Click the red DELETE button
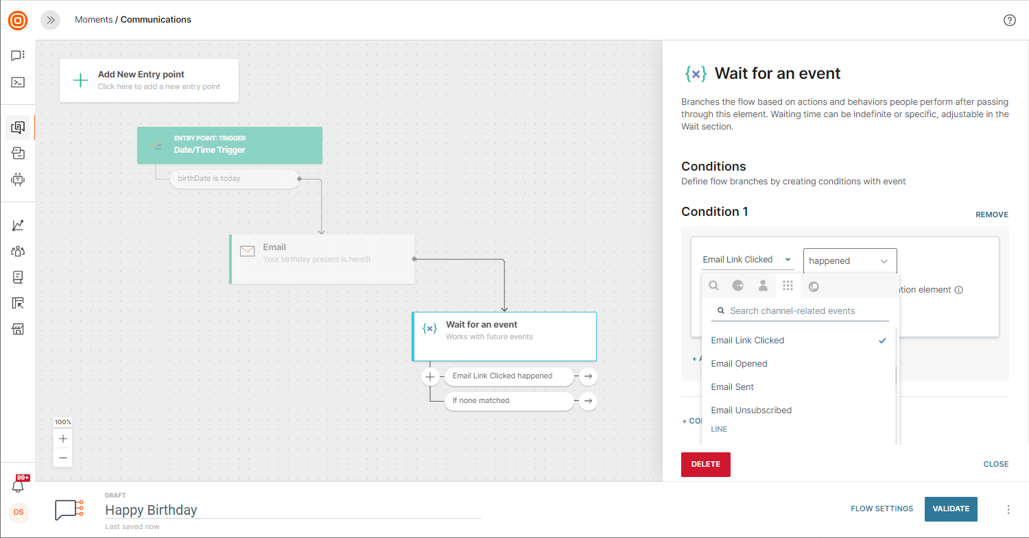Image resolution: width=1029 pixels, height=538 pixels. 705,465
